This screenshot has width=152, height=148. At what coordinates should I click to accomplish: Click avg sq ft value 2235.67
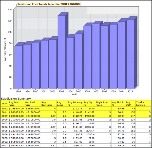(90, 127)
